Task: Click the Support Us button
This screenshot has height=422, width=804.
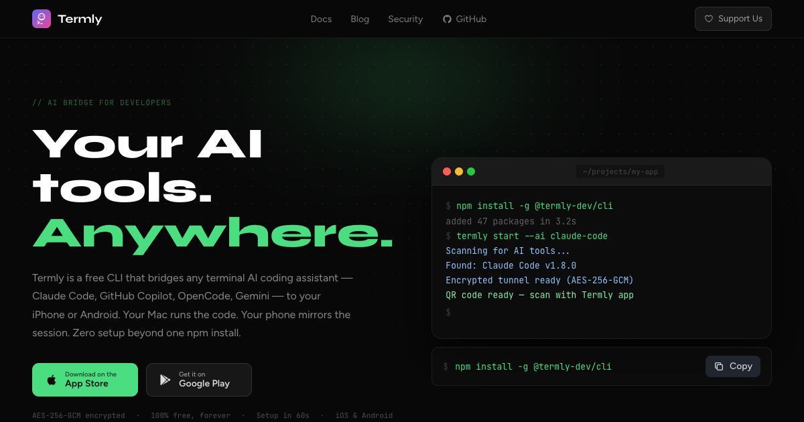Action: point(733,19)
